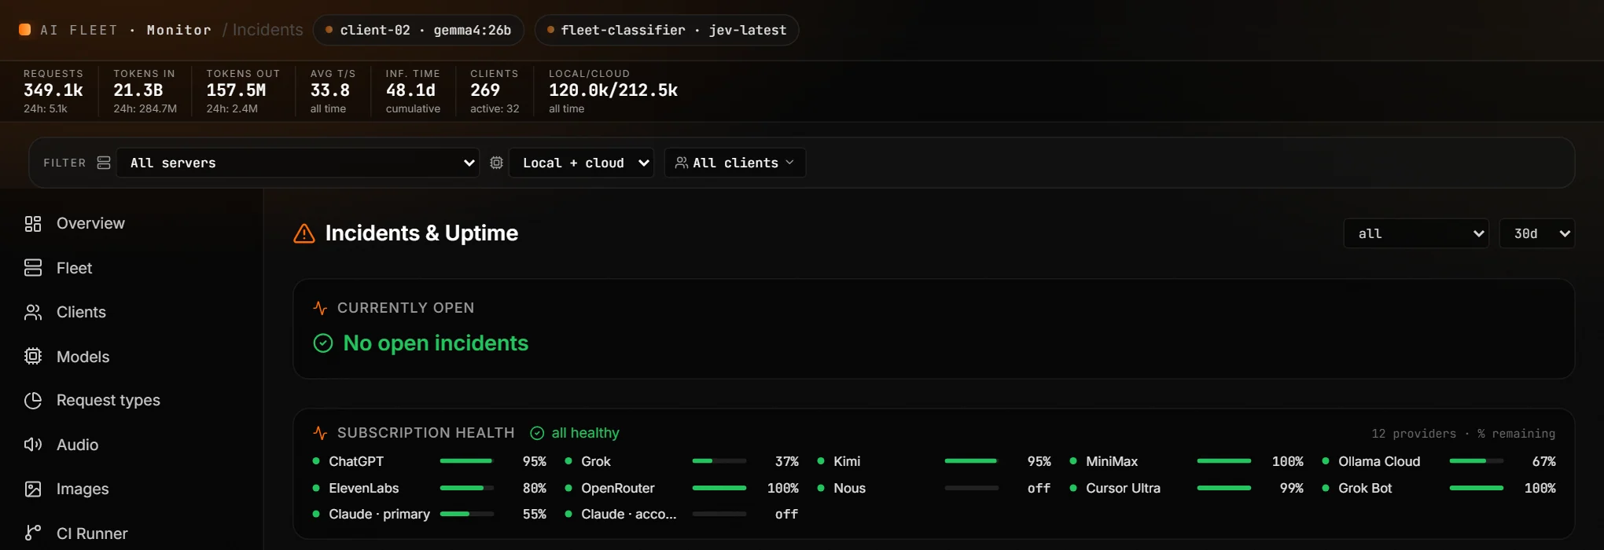
Task: Open the Overview sidebar item
Action: tap(90, 224)
